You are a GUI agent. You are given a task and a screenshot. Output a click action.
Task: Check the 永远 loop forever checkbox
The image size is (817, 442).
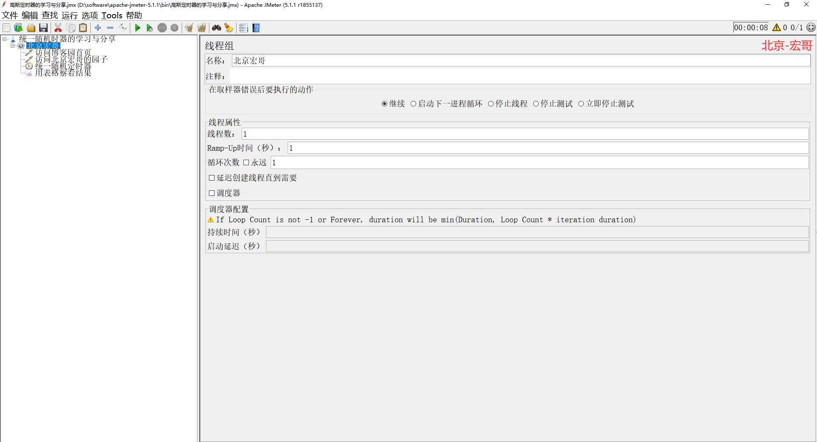246,163
